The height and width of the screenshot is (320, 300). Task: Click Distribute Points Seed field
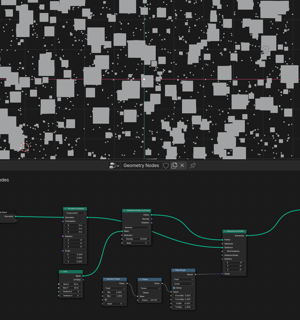136,243
